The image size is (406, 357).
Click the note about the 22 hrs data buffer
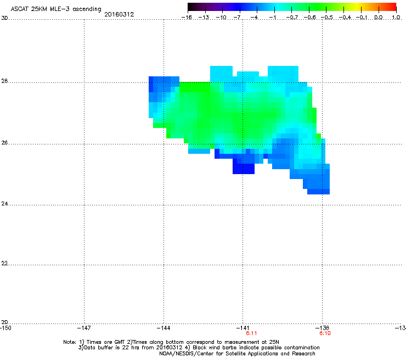click(130, 348)
